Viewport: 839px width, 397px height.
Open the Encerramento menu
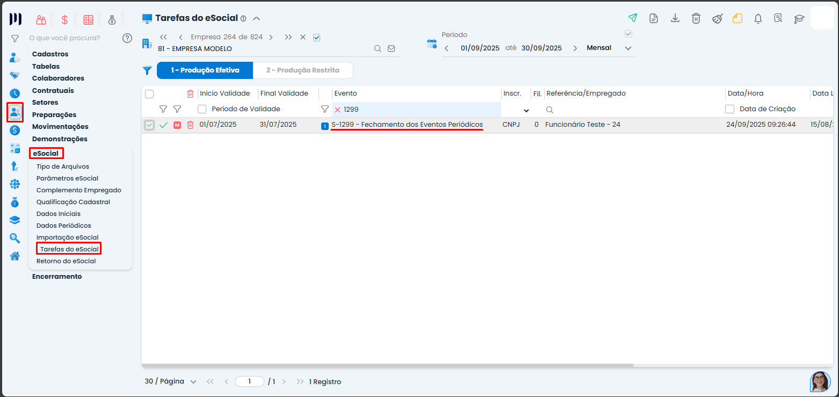coord(57,277)
